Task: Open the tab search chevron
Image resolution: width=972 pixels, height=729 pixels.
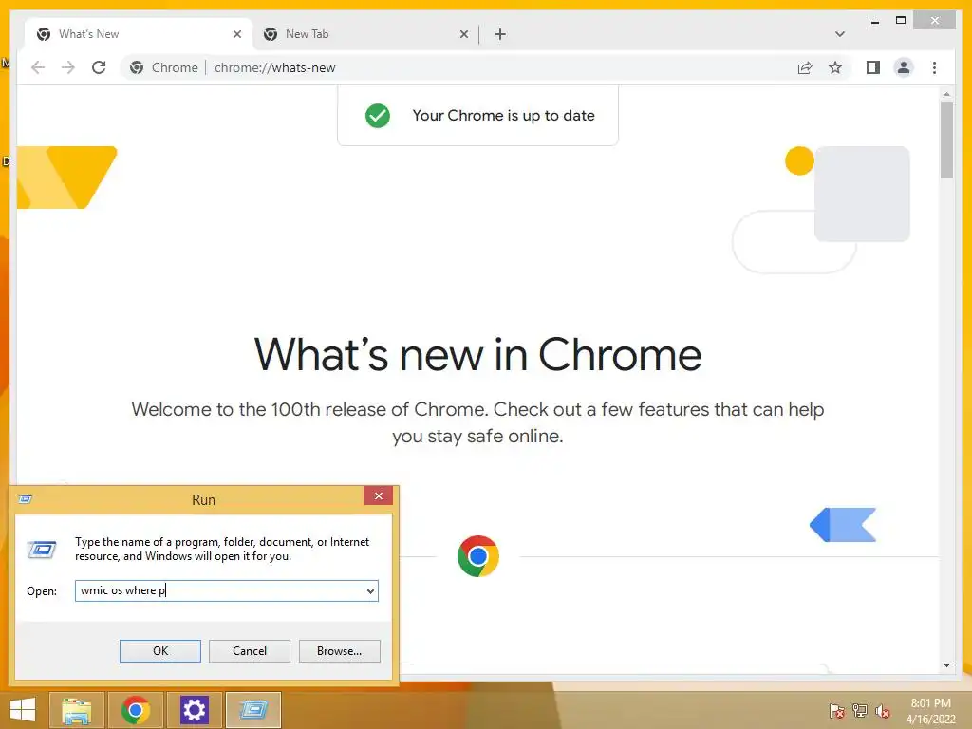Action: point(840,34)
